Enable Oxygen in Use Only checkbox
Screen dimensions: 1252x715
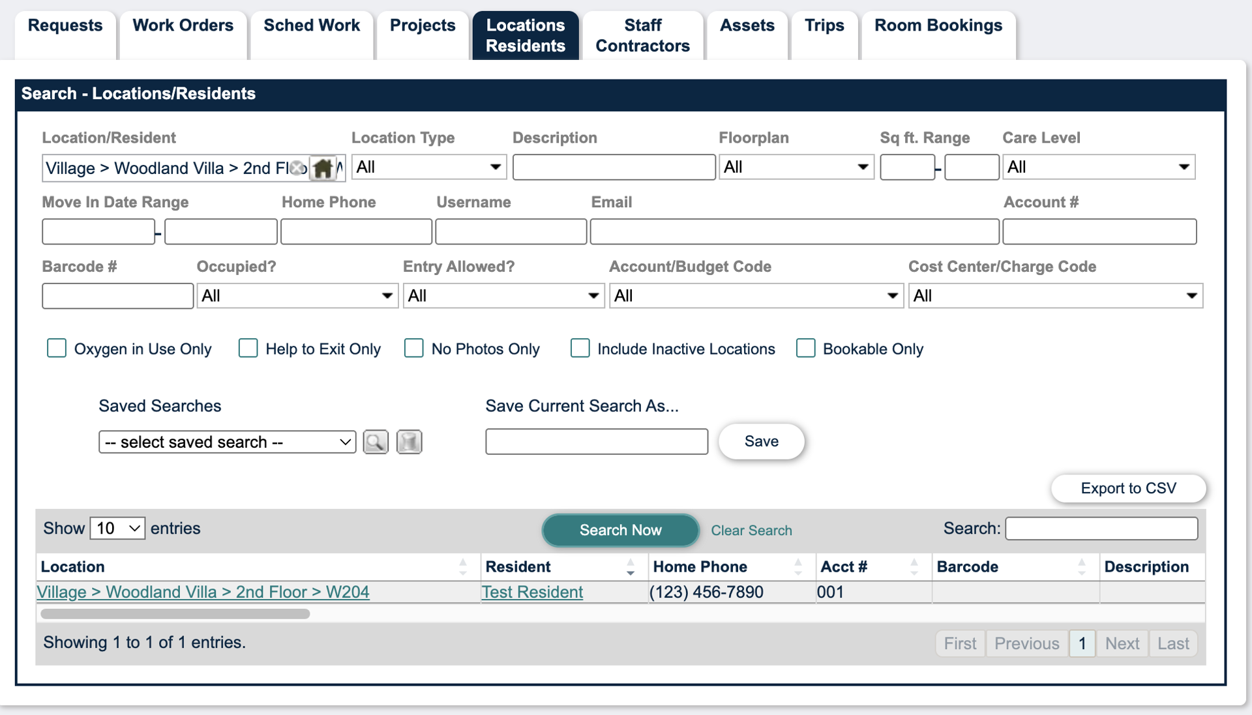(x=57, y=348)
